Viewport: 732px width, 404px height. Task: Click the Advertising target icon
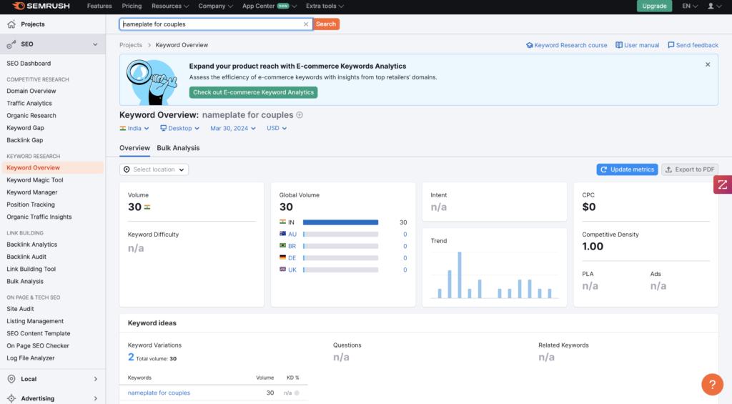(x=11, y=398)
